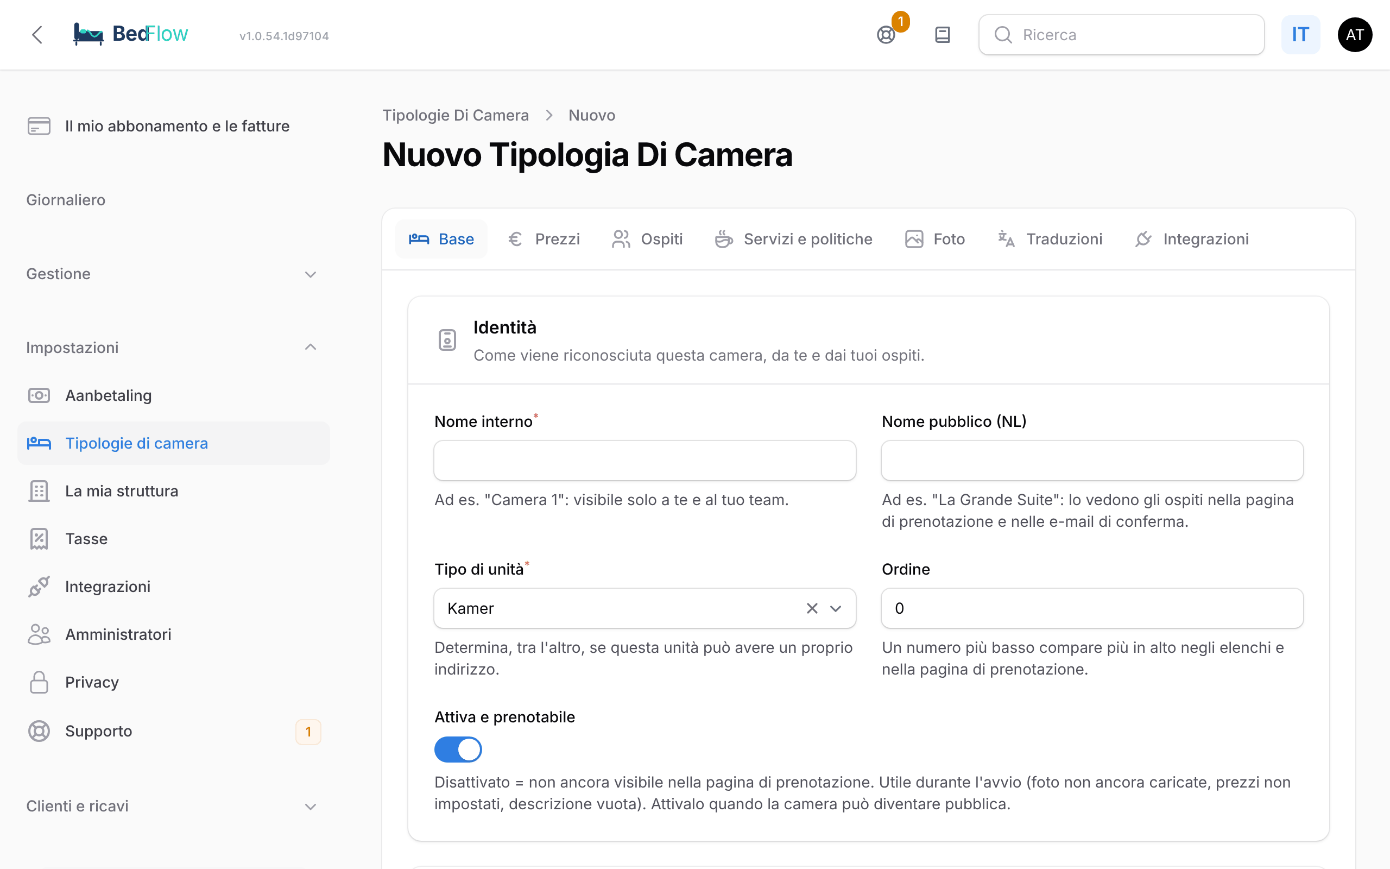1390x869 pixels.
Task: Switch to the Ospiti tab
Action: (647, 239)
